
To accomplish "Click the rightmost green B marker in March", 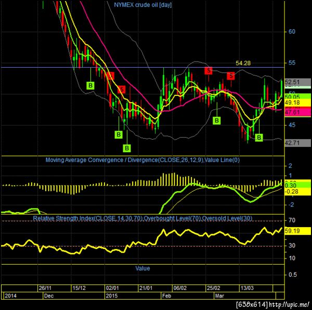I will tap(259, 138).
